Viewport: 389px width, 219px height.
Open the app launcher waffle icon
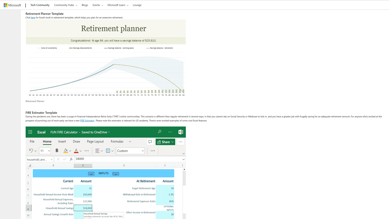pyautogui.click(x=30, y=132)
